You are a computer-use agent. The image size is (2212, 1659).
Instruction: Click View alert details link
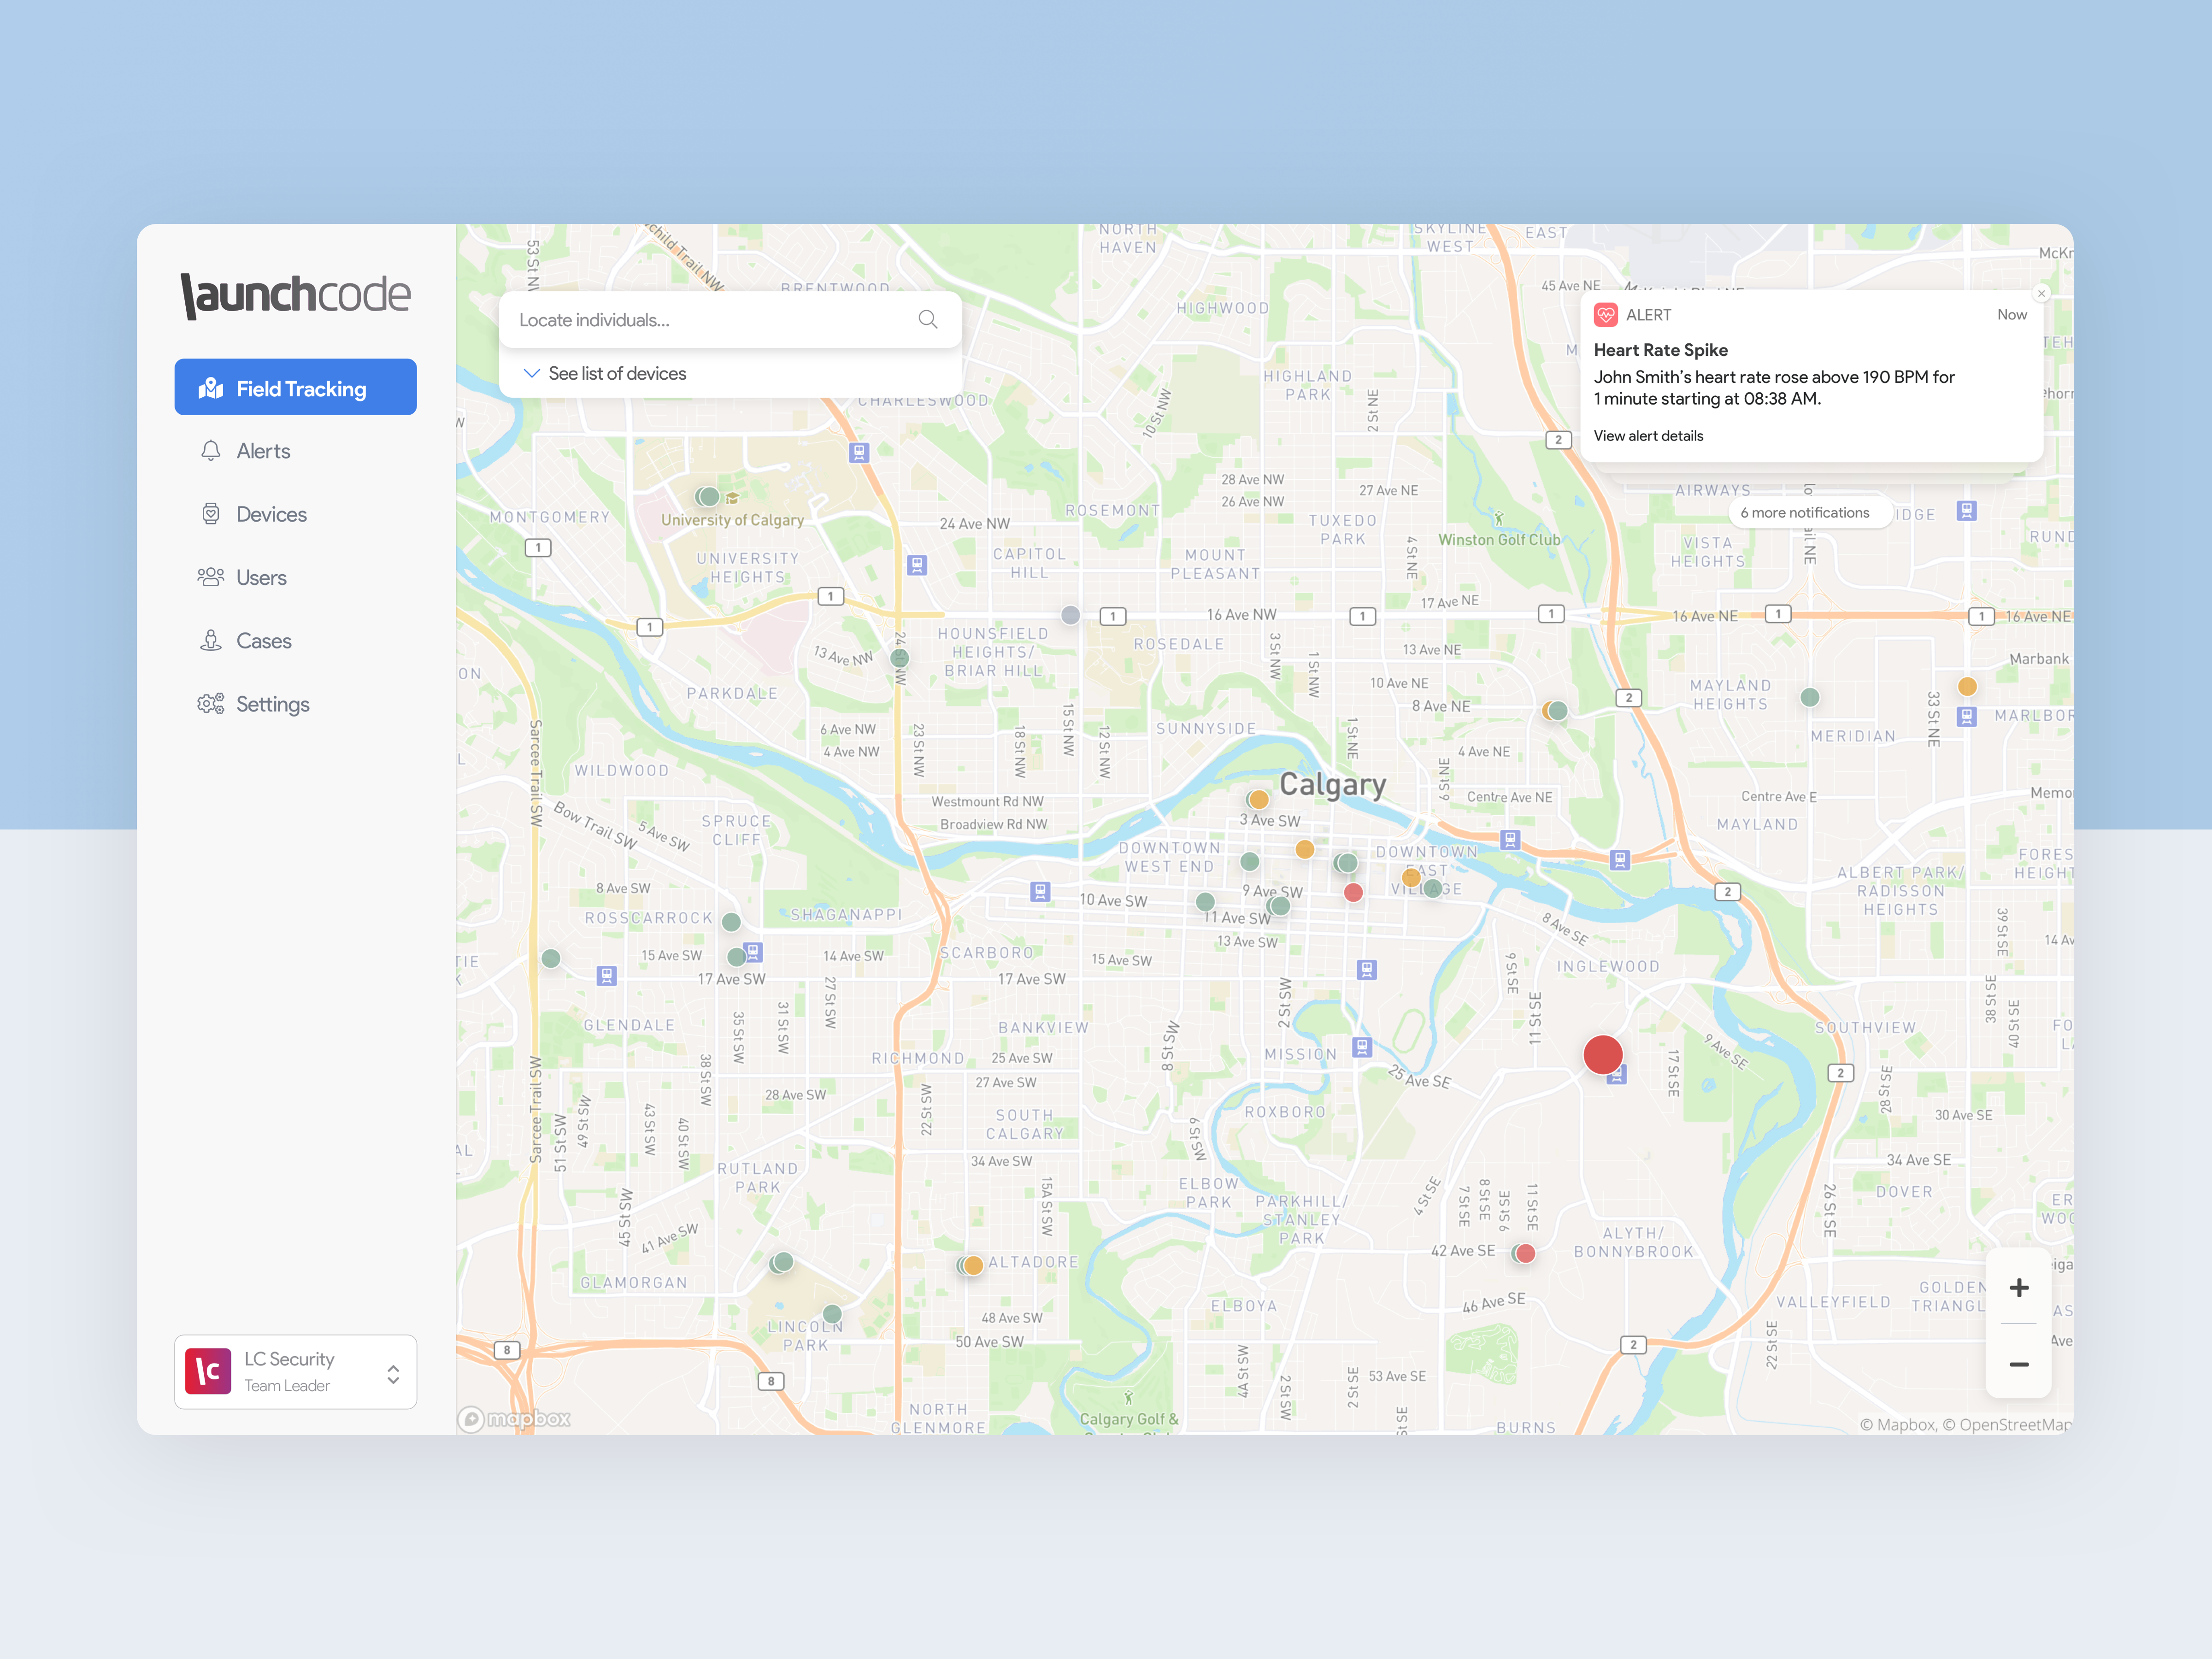1647,435
